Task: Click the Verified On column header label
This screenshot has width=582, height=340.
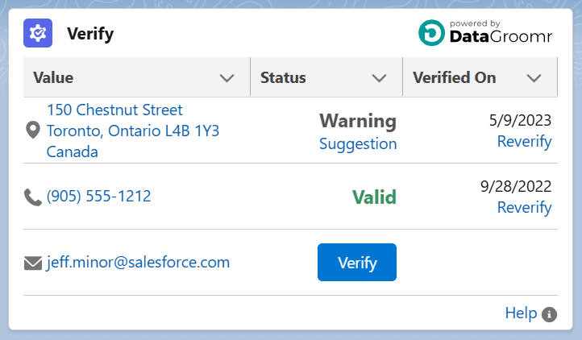Action: 454,78
